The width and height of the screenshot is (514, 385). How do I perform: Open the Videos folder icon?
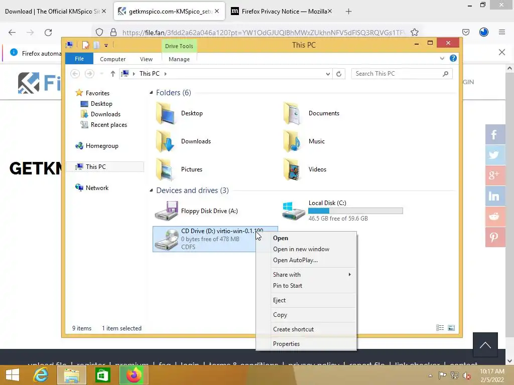pyautogui.click(x=293, y=169)
